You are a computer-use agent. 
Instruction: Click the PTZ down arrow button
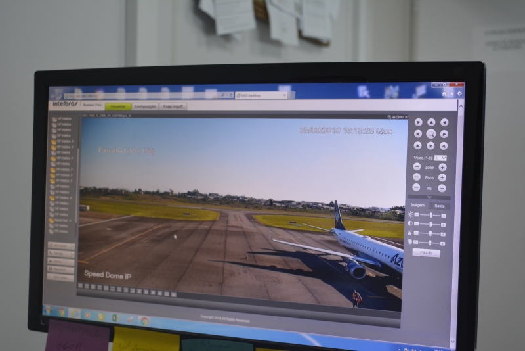click(x=430, y=145)
